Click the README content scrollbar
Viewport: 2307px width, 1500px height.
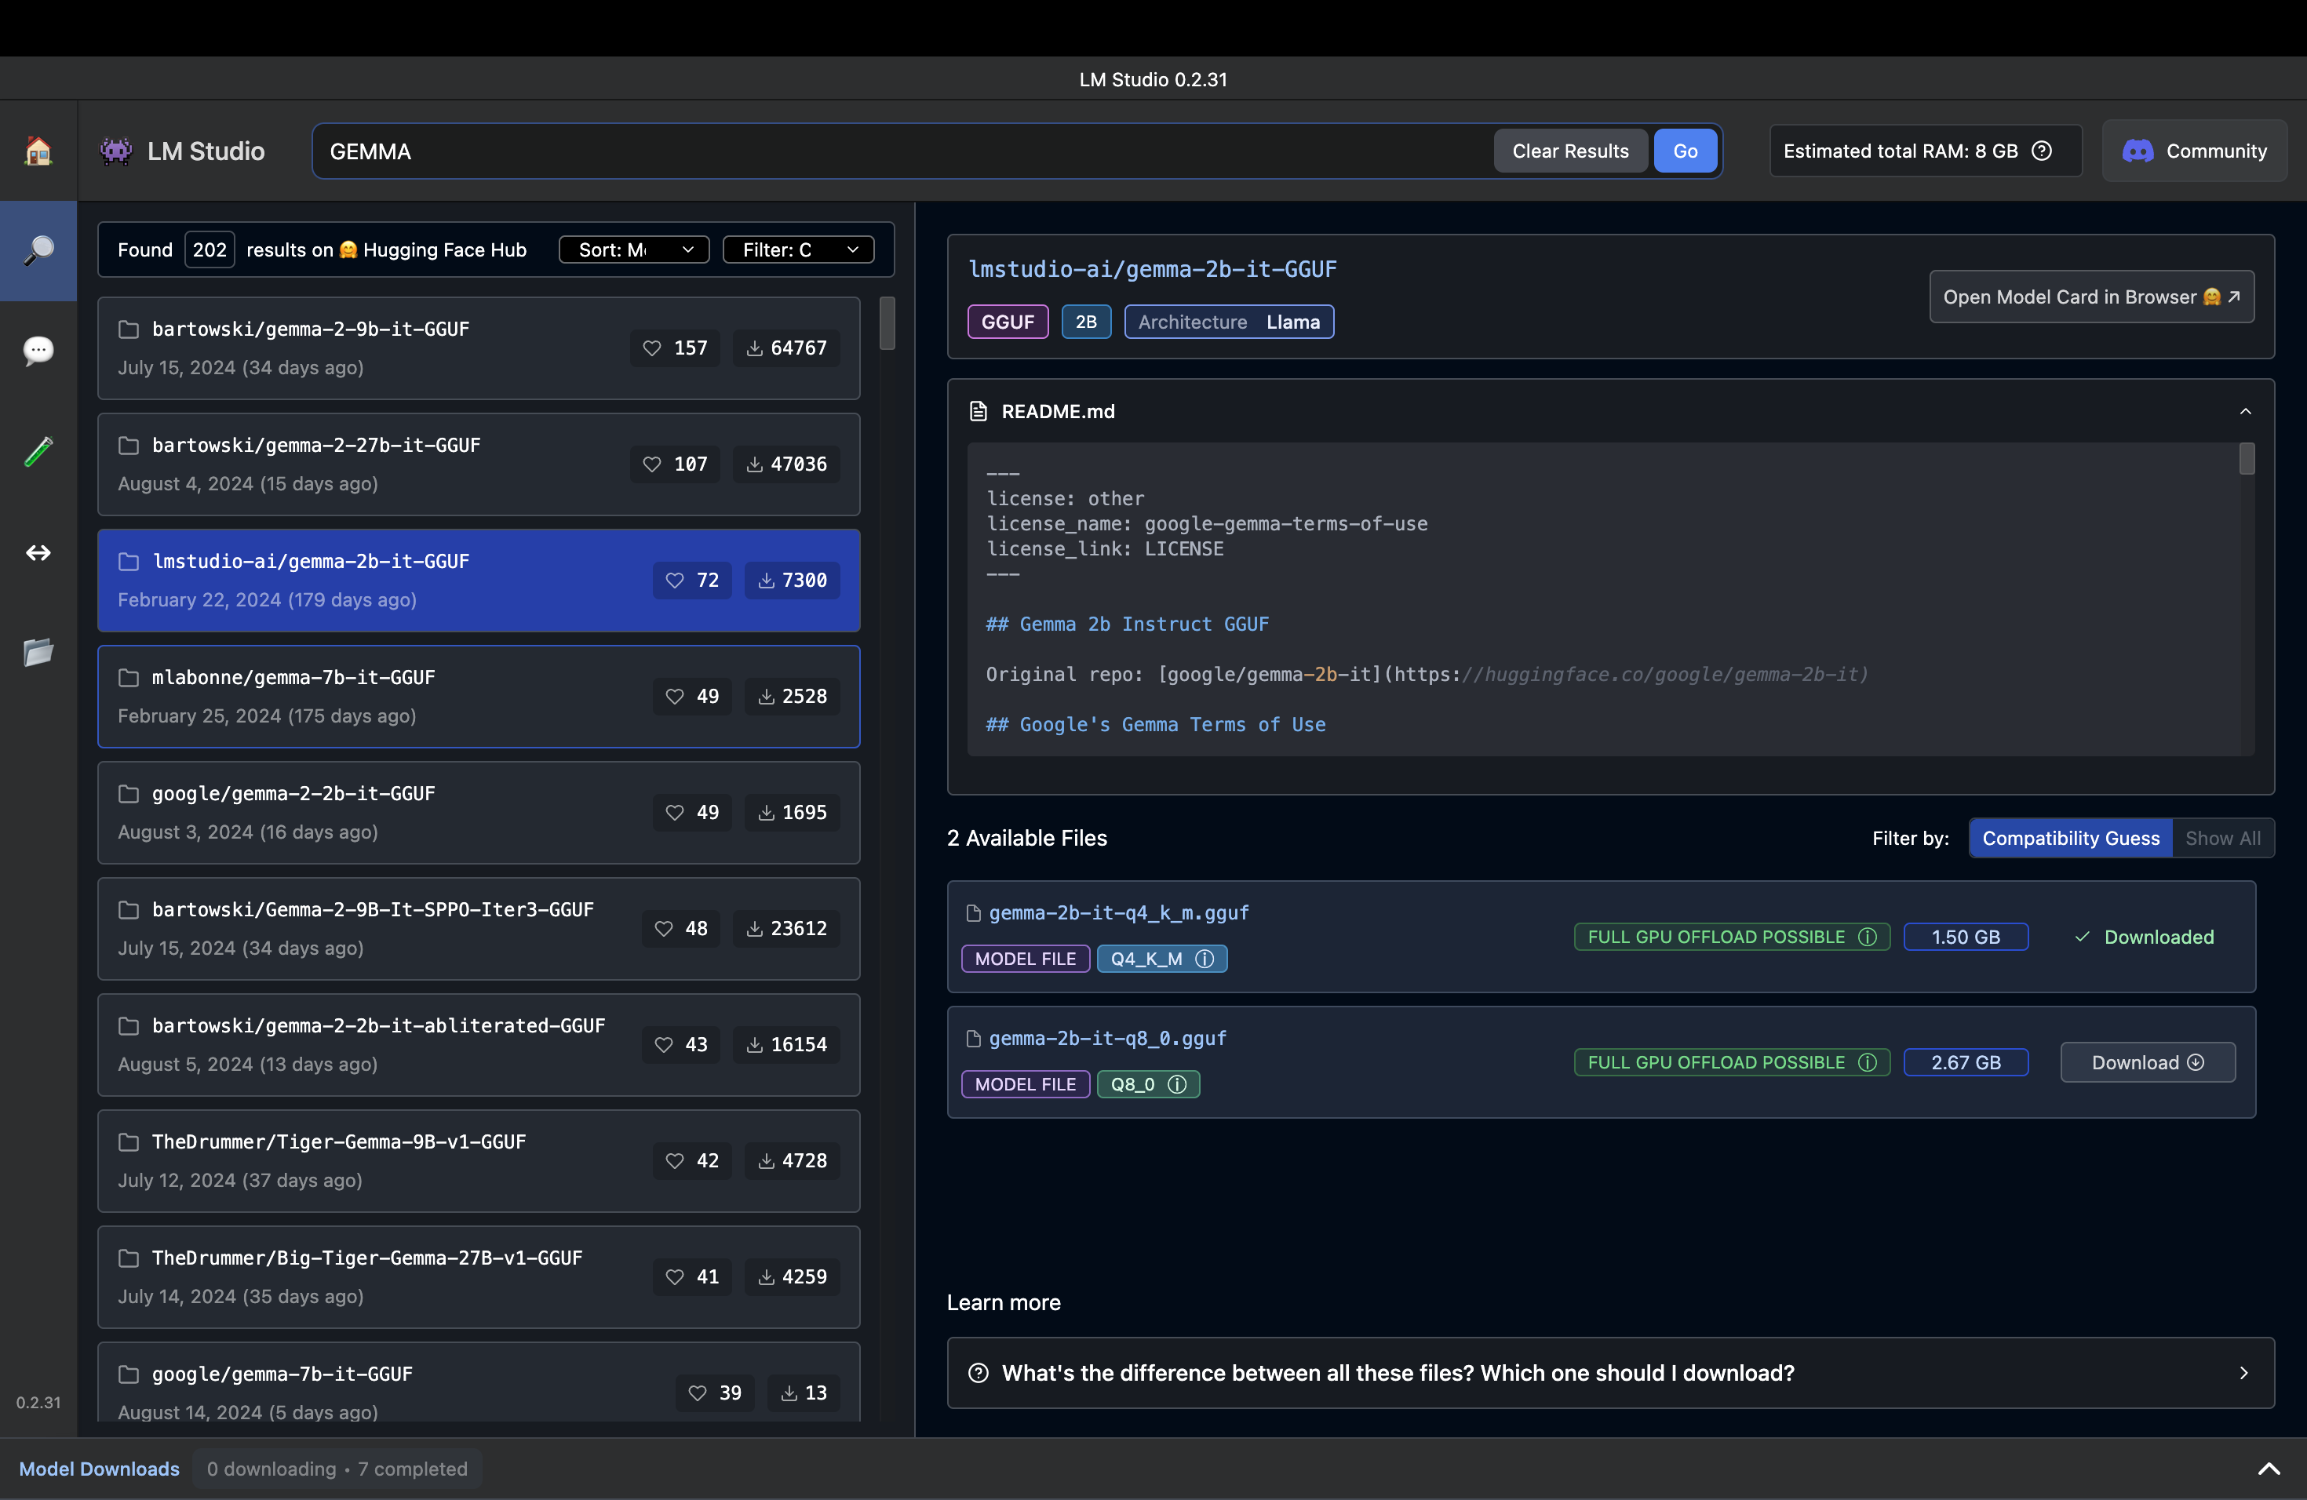(2246, 458)
